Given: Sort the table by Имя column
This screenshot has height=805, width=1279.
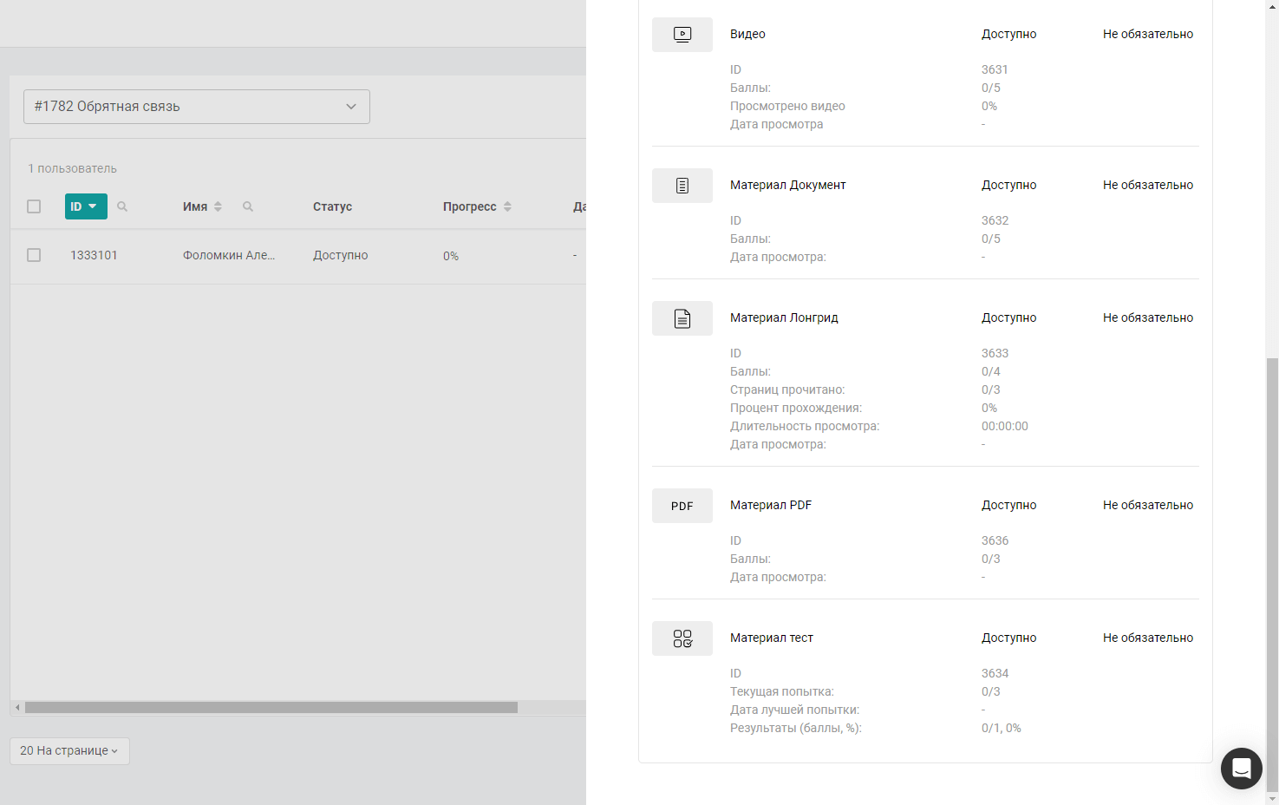Looking at the screenshot, I should tap(218, 206).
